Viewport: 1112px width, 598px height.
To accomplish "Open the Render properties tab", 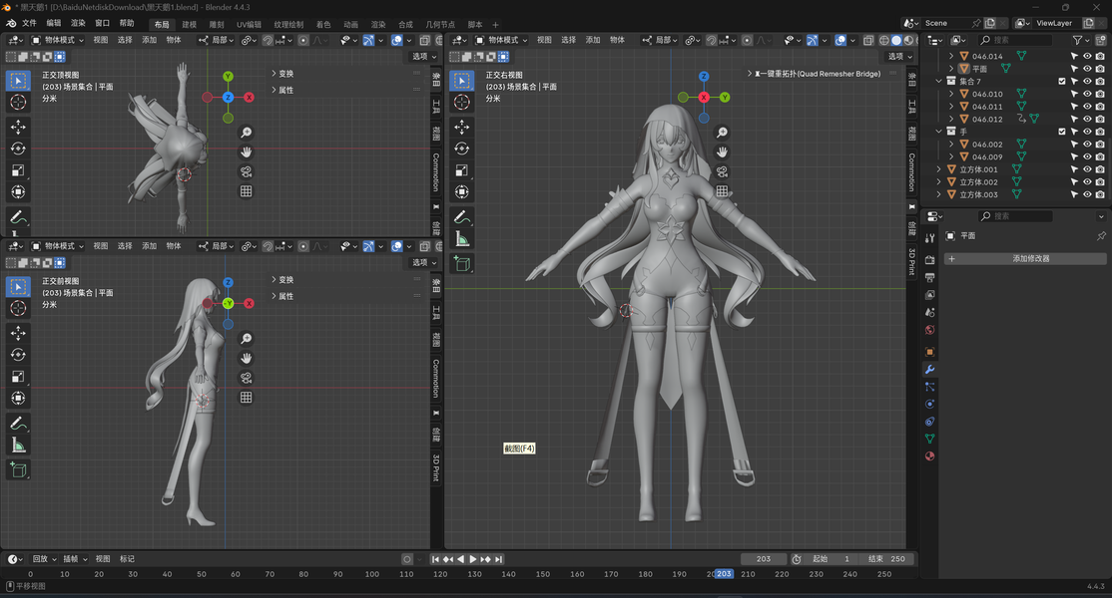I will tap(929, 260).
